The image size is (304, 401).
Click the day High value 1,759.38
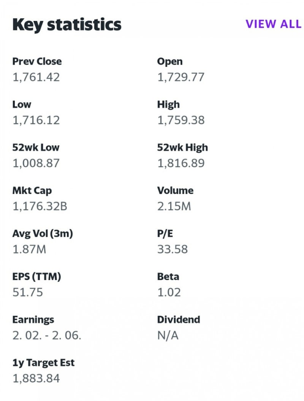181,120
